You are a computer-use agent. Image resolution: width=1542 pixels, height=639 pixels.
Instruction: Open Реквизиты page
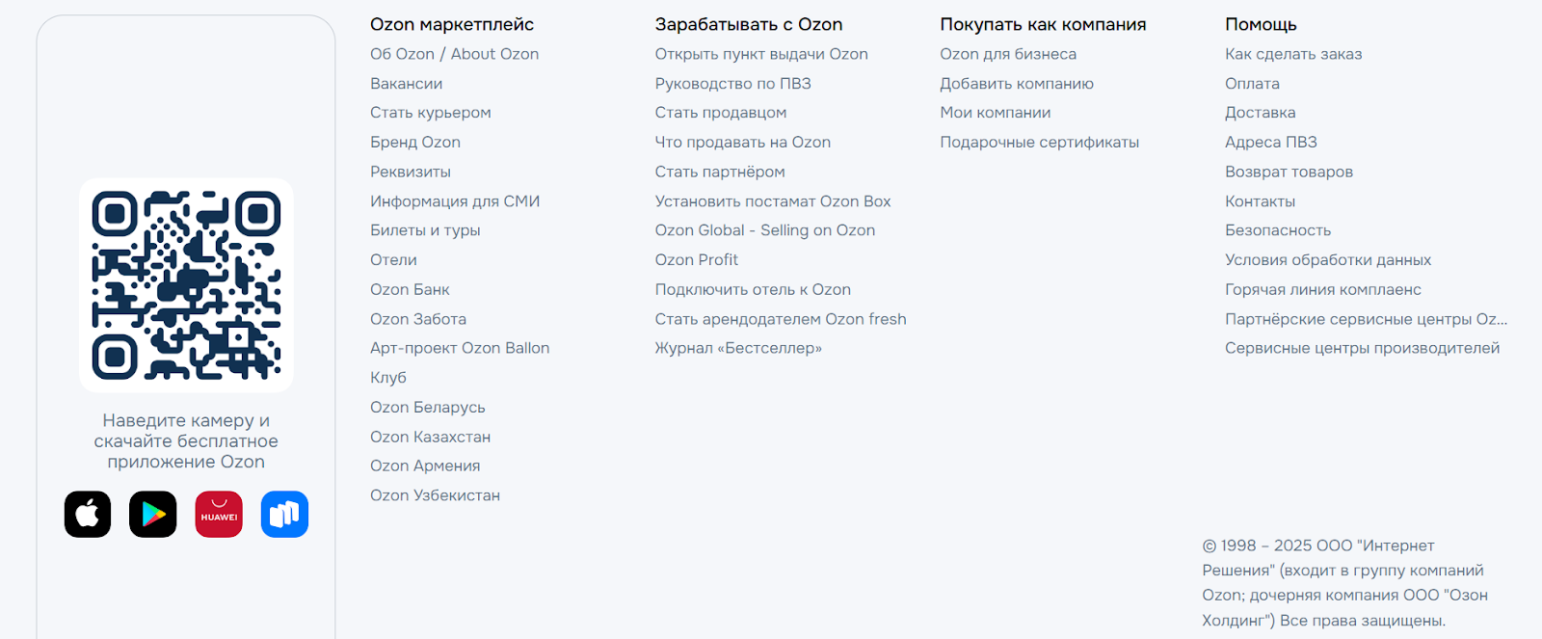pyautogui.click(x=409, y=171)
